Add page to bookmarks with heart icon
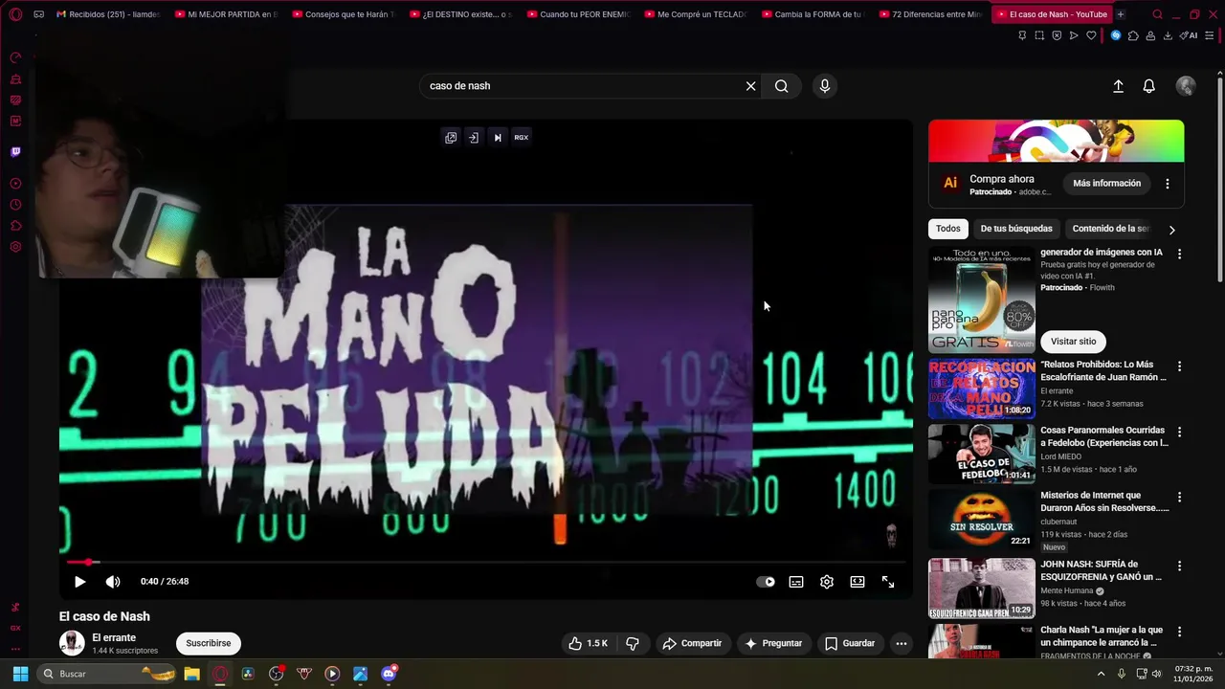The width and height of the screenshot is (1225, 689). pos(1091,35)
